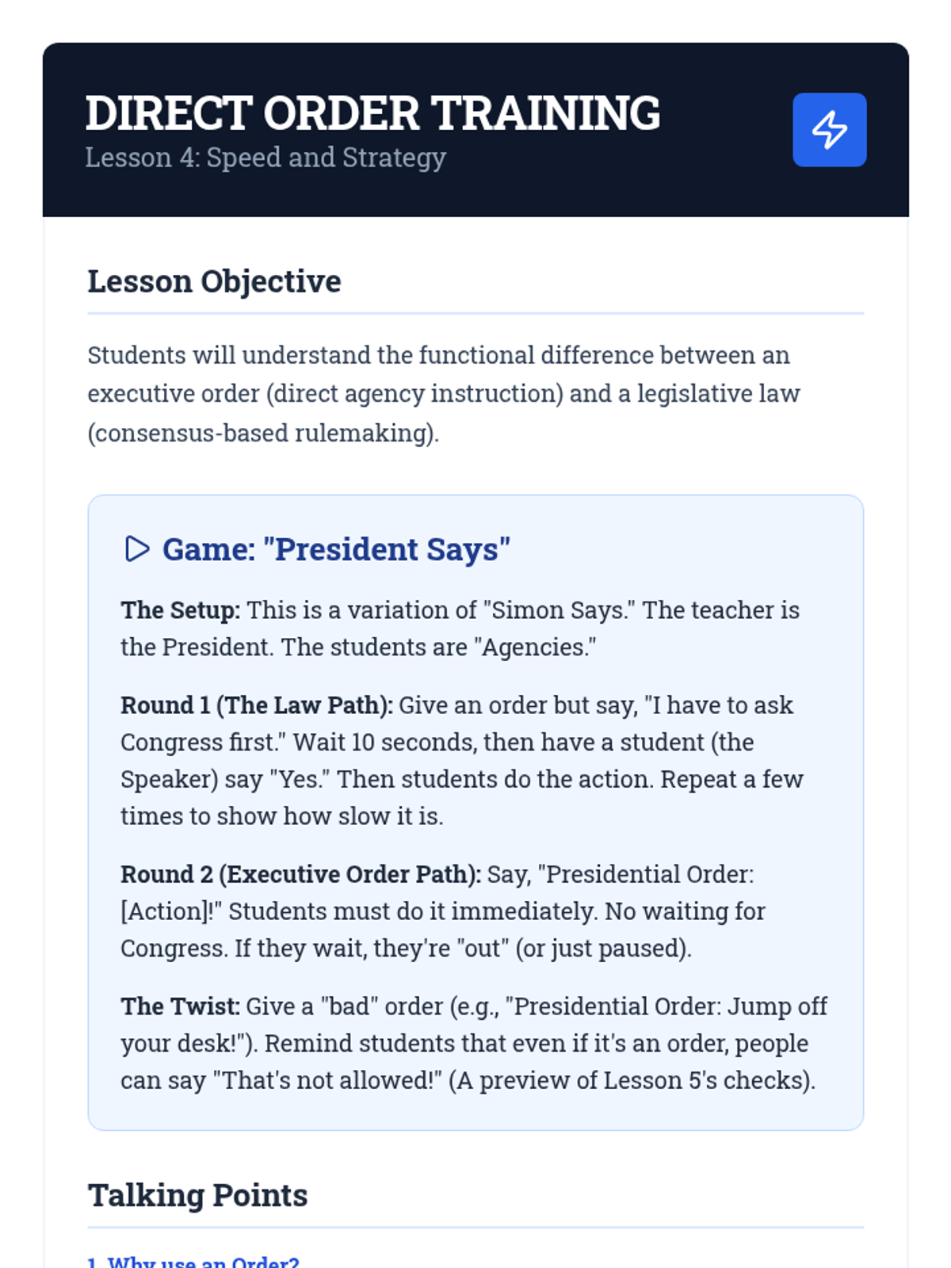Click the play triangle icon beside Game title
The image size is (951, 1268).
pos(137,548)
